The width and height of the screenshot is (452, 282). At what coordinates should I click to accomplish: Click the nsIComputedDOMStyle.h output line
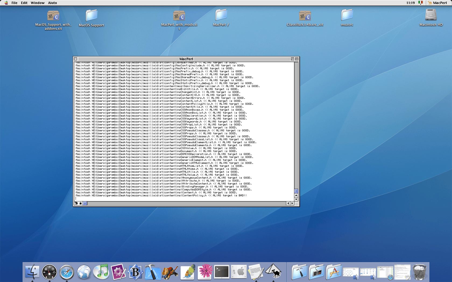click(163, 190)
